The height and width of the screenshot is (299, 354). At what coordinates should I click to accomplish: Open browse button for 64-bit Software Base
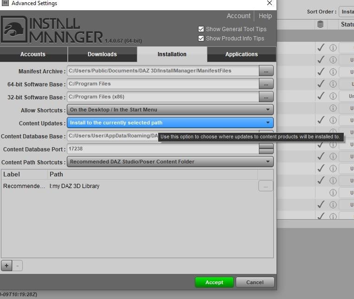[266, 84]
